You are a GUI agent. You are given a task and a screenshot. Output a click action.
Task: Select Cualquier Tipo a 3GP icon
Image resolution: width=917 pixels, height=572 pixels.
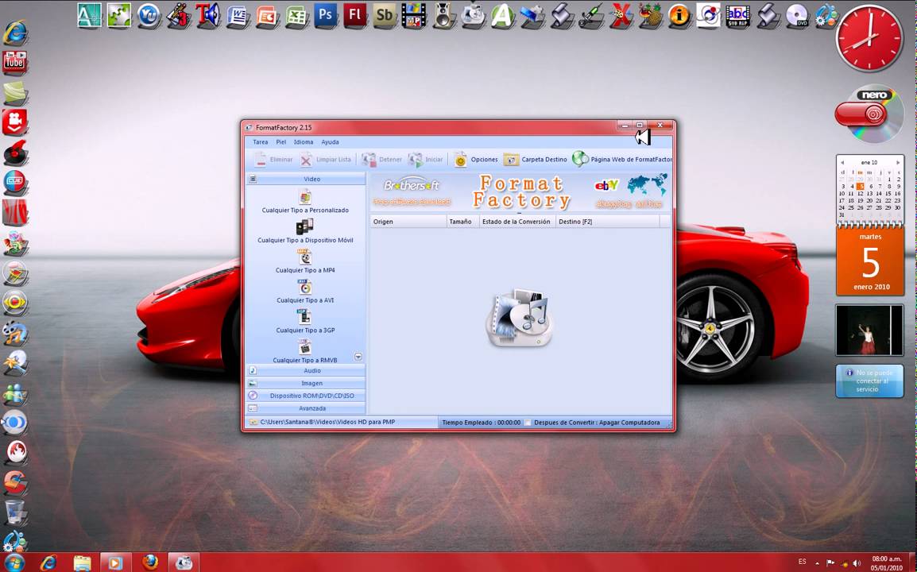[x=304, y=317]
